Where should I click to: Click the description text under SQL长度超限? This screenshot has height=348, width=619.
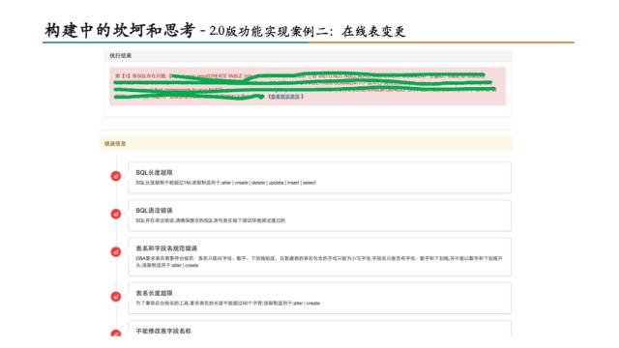(x=225, y=183)
